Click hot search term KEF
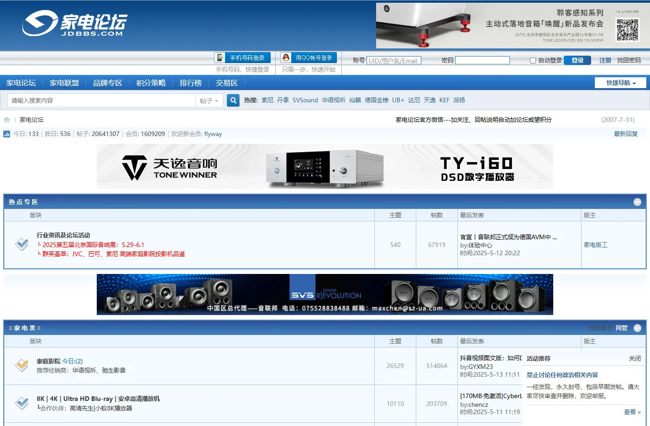This screenshot has height=426, width=650. coord(445,100)
